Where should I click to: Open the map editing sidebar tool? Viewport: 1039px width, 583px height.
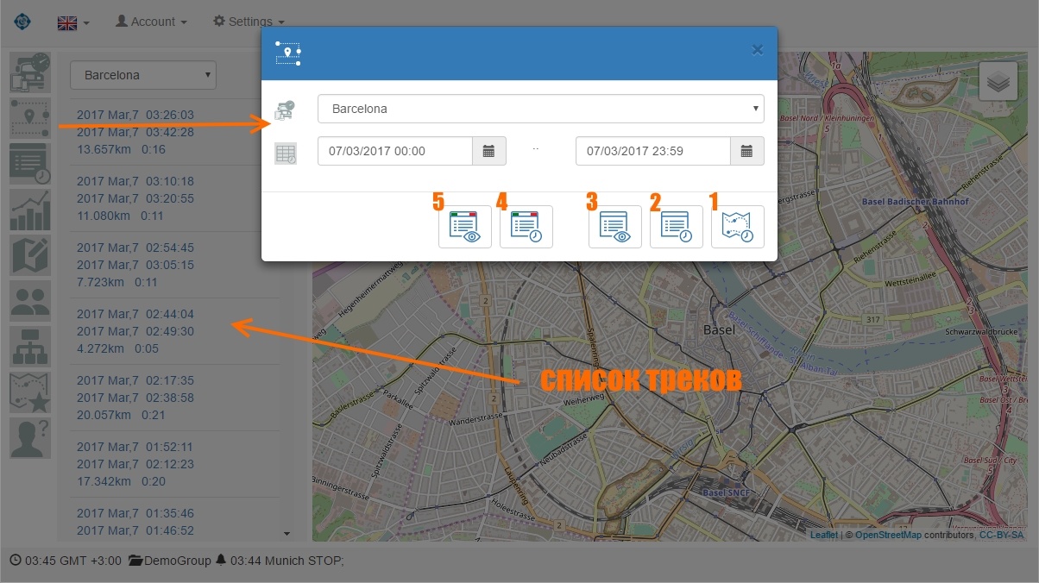[30, 256]
